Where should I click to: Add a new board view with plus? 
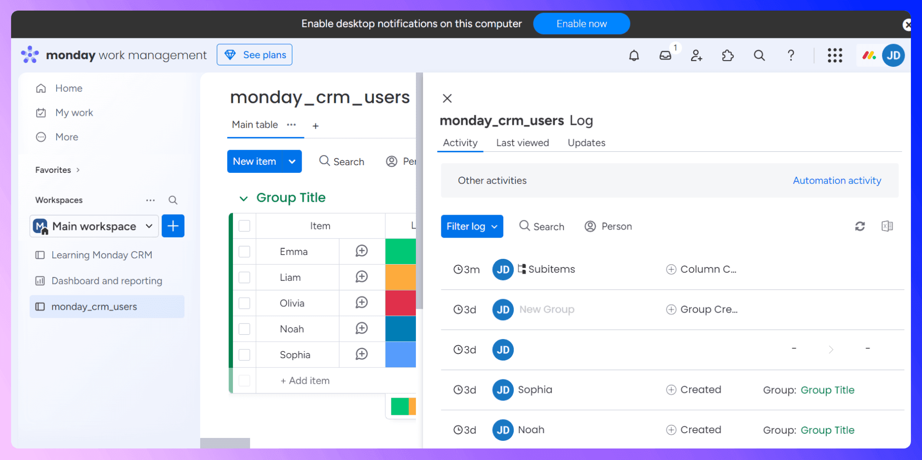pyautogui.click(x=315, y=126)
